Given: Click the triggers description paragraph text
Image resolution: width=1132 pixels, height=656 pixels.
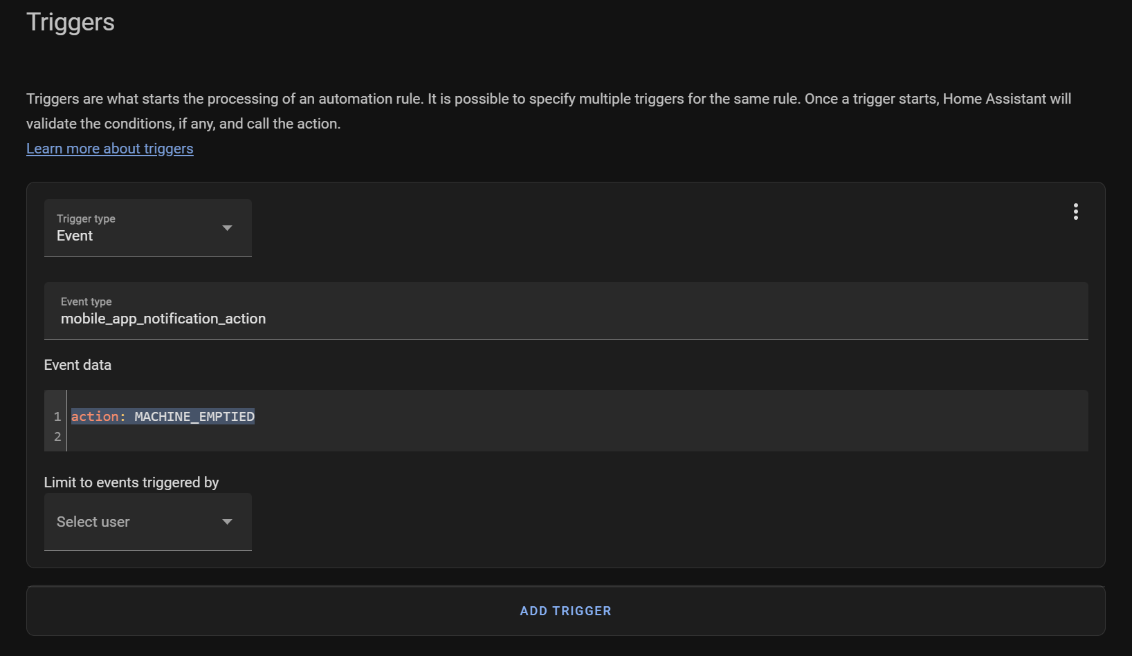Looking at the screenshot, I should [x=549, y=111].
